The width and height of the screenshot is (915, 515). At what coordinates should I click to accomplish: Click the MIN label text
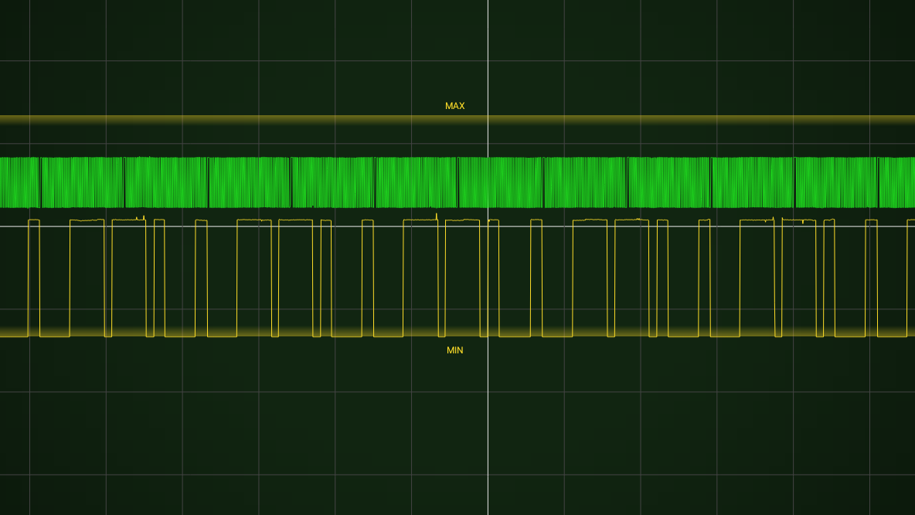click(x=454, y=350)
